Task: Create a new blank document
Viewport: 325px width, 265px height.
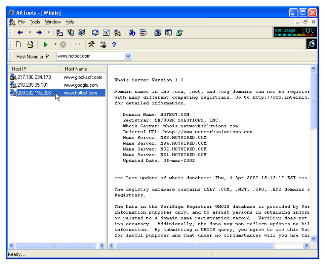Action: pyautogui.click(x=18, y=44)
